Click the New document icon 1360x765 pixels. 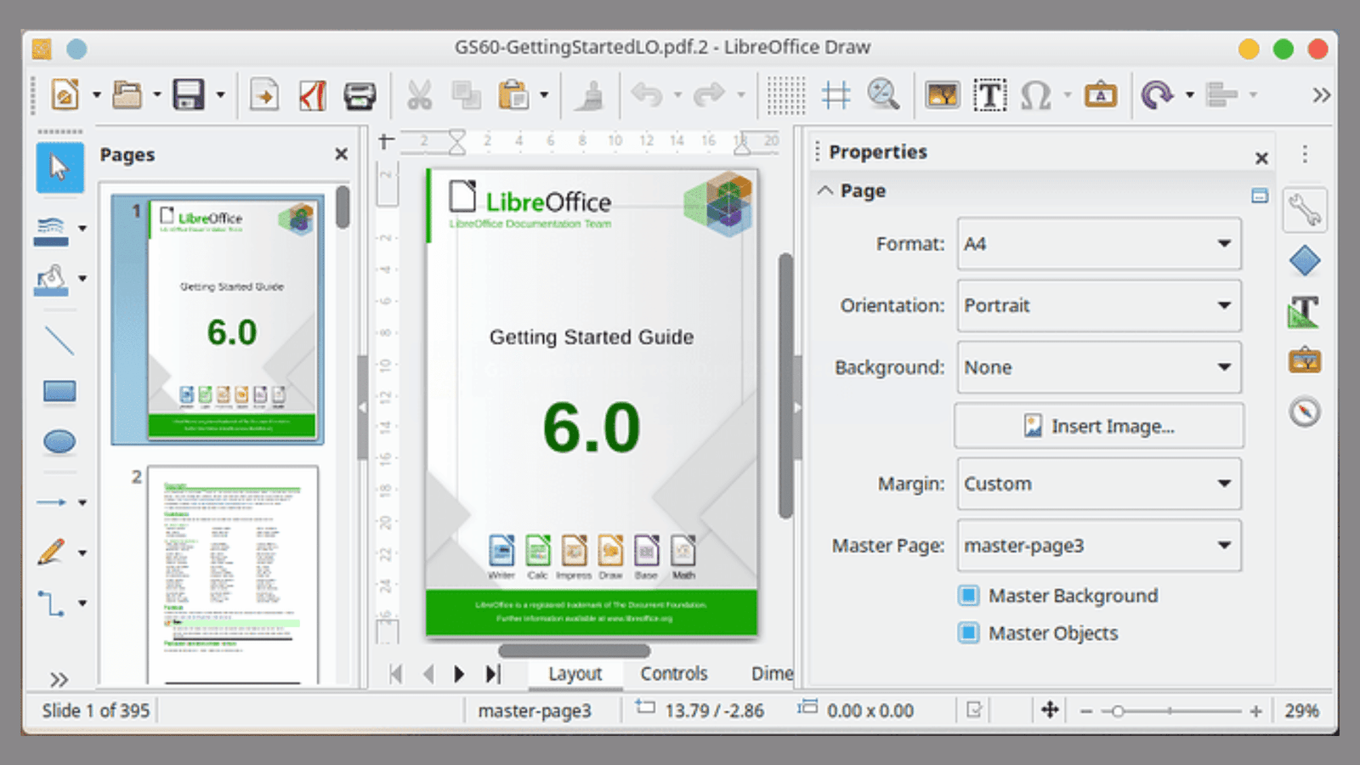(65, 95)
